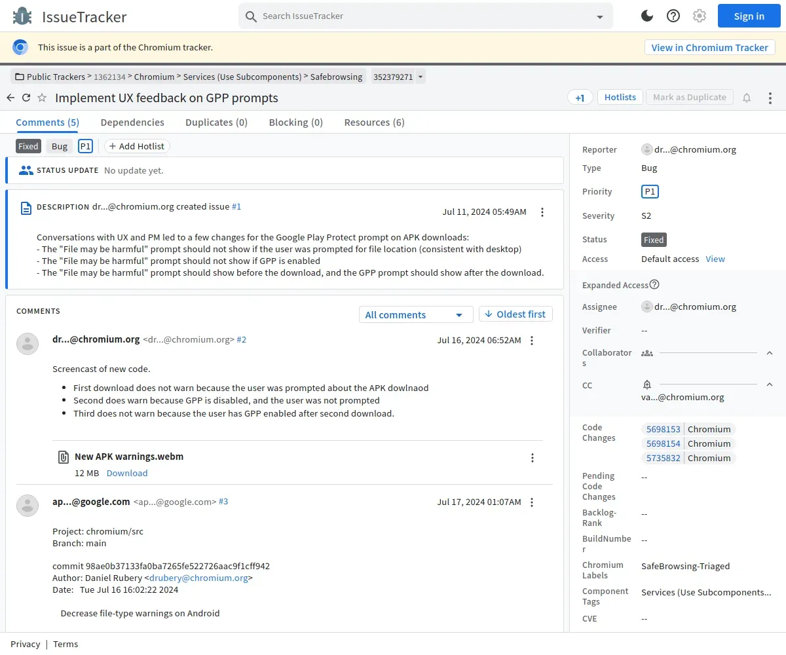
Task: Click View in Chromium Tracker button
Action: (x=709, y=47)
